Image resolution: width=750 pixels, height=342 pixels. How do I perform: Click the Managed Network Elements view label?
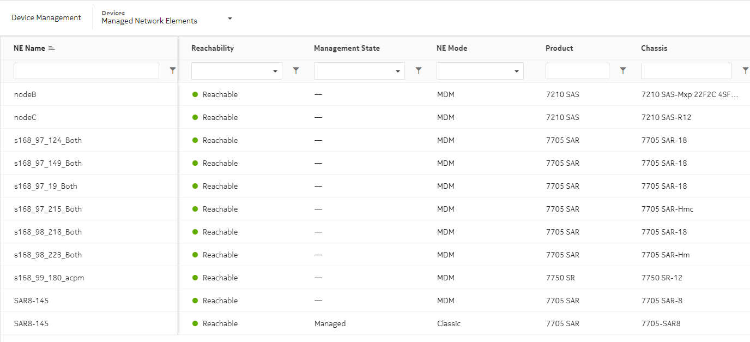pos(150,21)
